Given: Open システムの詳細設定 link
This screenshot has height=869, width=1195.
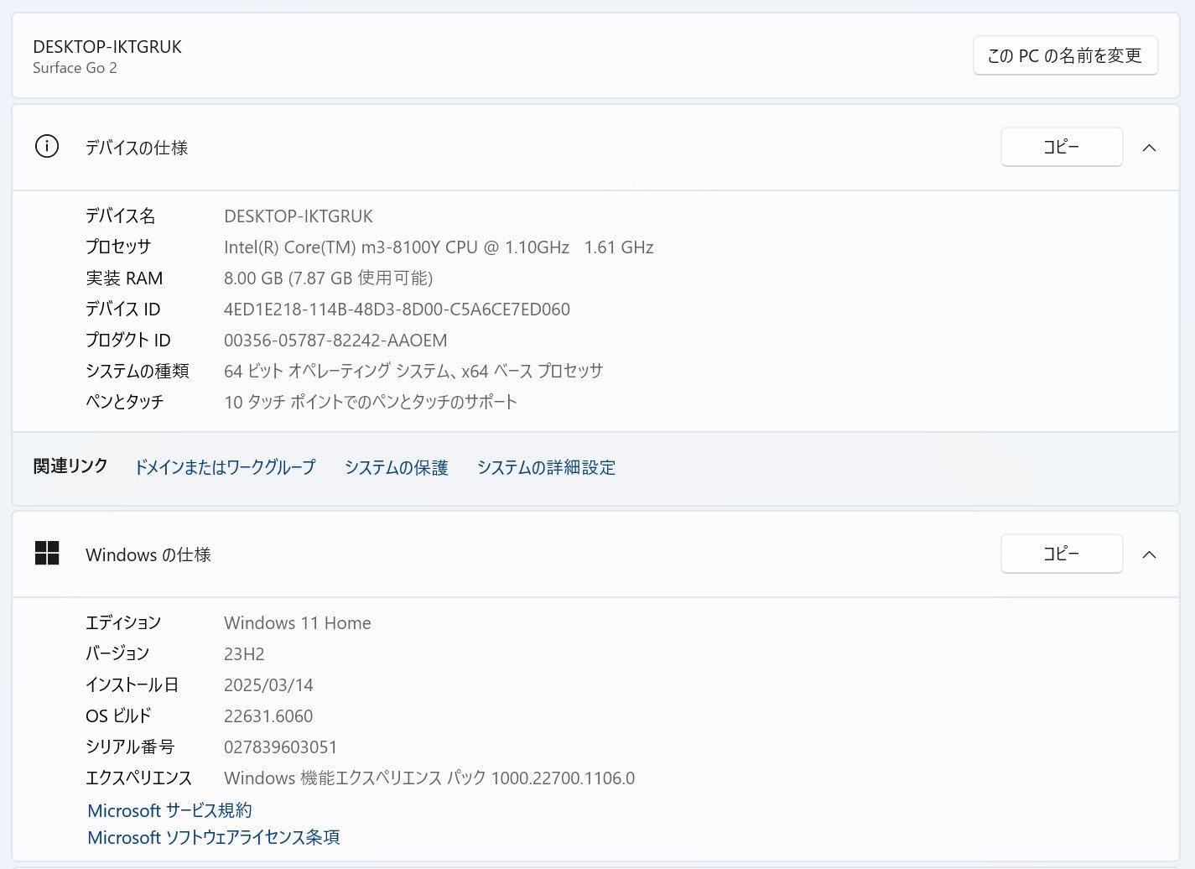Looking at the screenshot, I should (546, 467).
